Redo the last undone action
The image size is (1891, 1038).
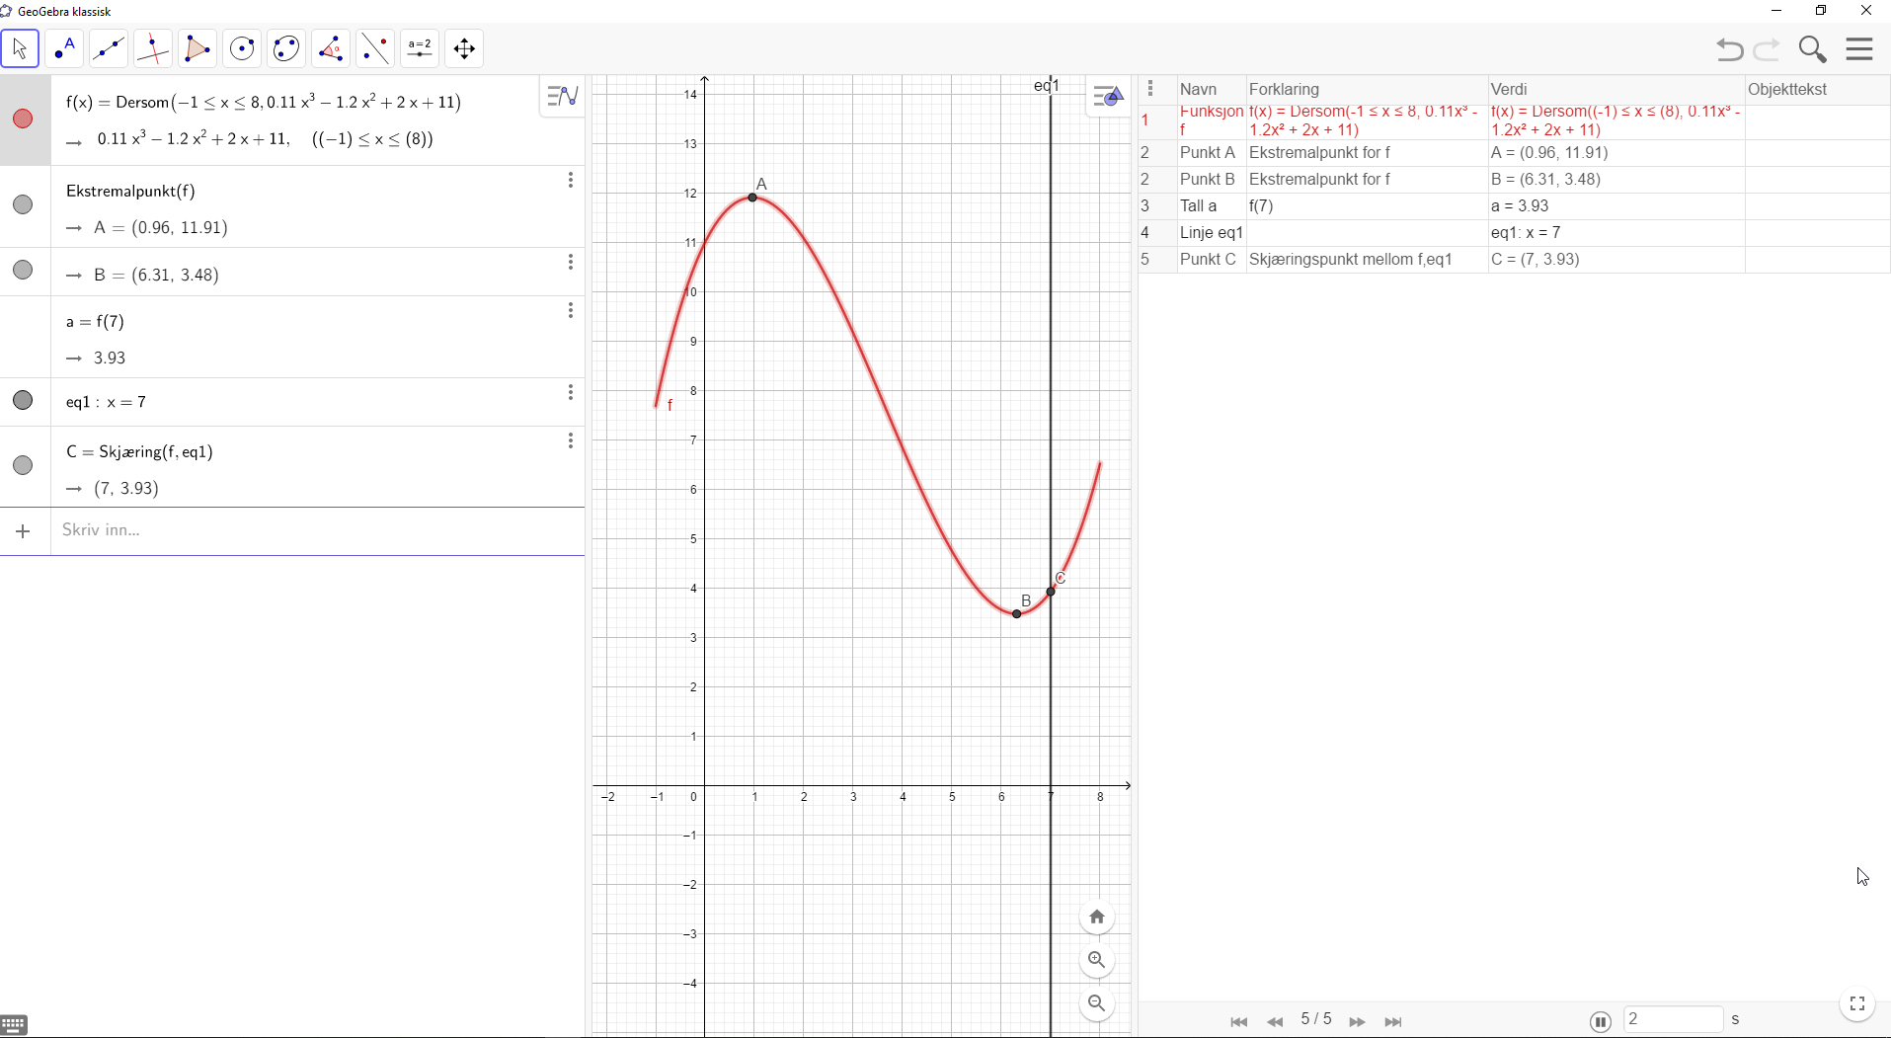(x=1767, y=49)
